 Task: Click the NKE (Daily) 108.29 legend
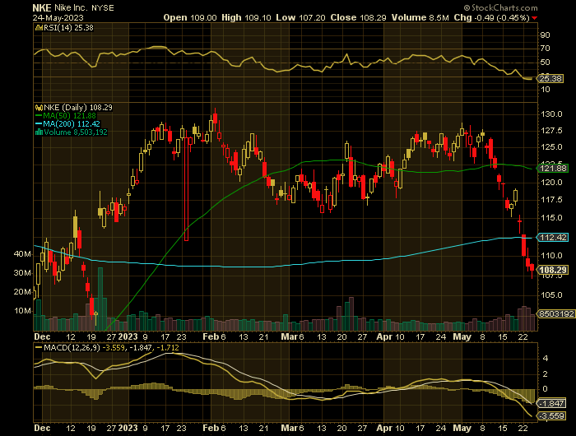(x=78, y=108)
